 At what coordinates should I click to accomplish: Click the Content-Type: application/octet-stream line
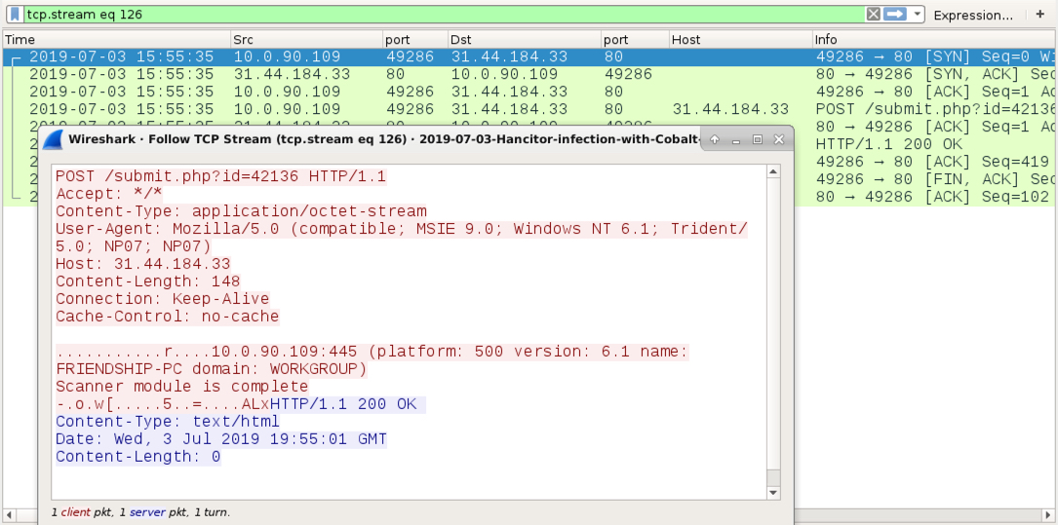point(241,211)
